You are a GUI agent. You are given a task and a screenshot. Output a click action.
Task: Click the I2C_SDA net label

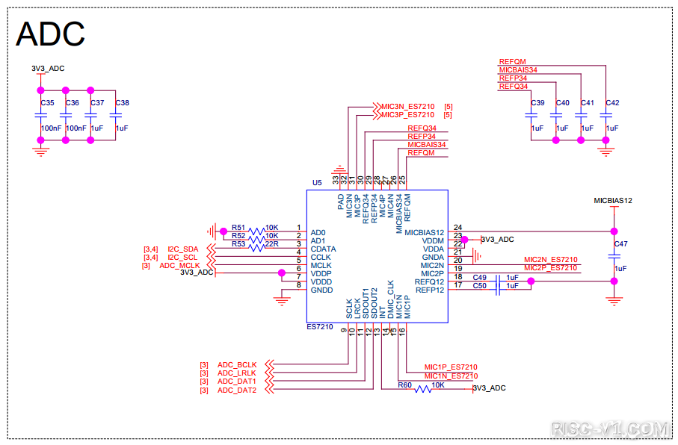pos(183,249)
